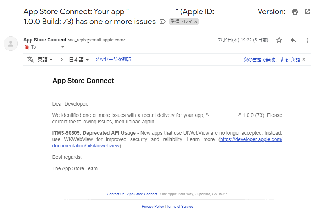
Task: Click the no_reply@email.apple.com address
Action: 96,40
